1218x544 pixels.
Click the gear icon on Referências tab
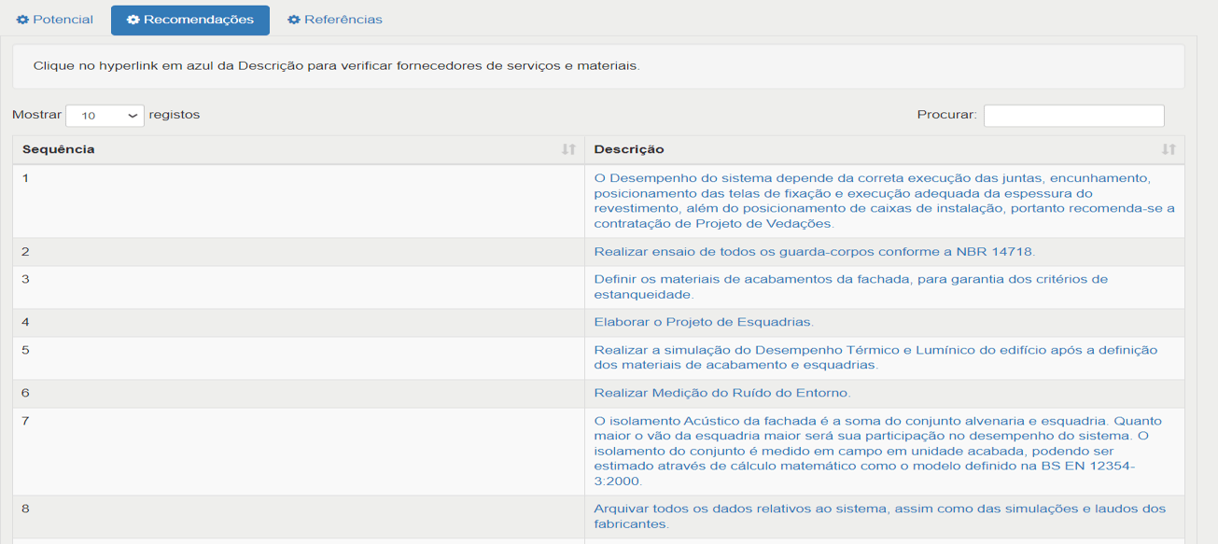pos(293,20)
